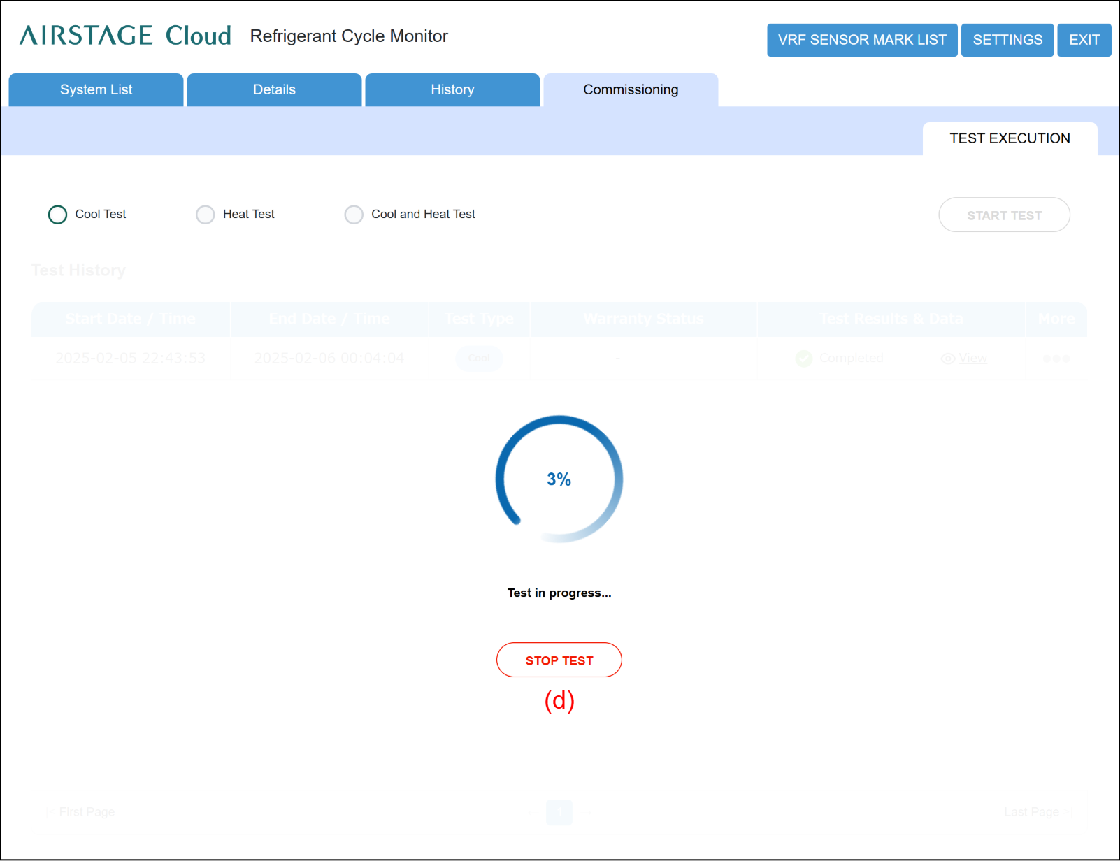
Task: Click the circular 3% progress indicator
Action: point(559,479)
